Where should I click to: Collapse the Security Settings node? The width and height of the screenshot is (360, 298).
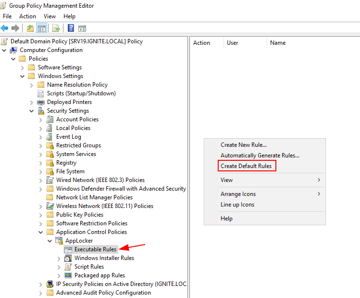(x=31, y=111)
